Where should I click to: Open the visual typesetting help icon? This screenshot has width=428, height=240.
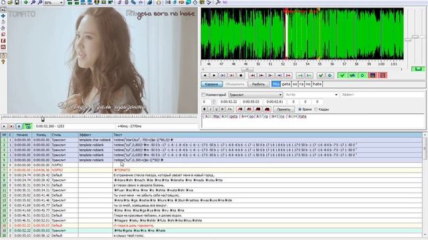[3, 62]
